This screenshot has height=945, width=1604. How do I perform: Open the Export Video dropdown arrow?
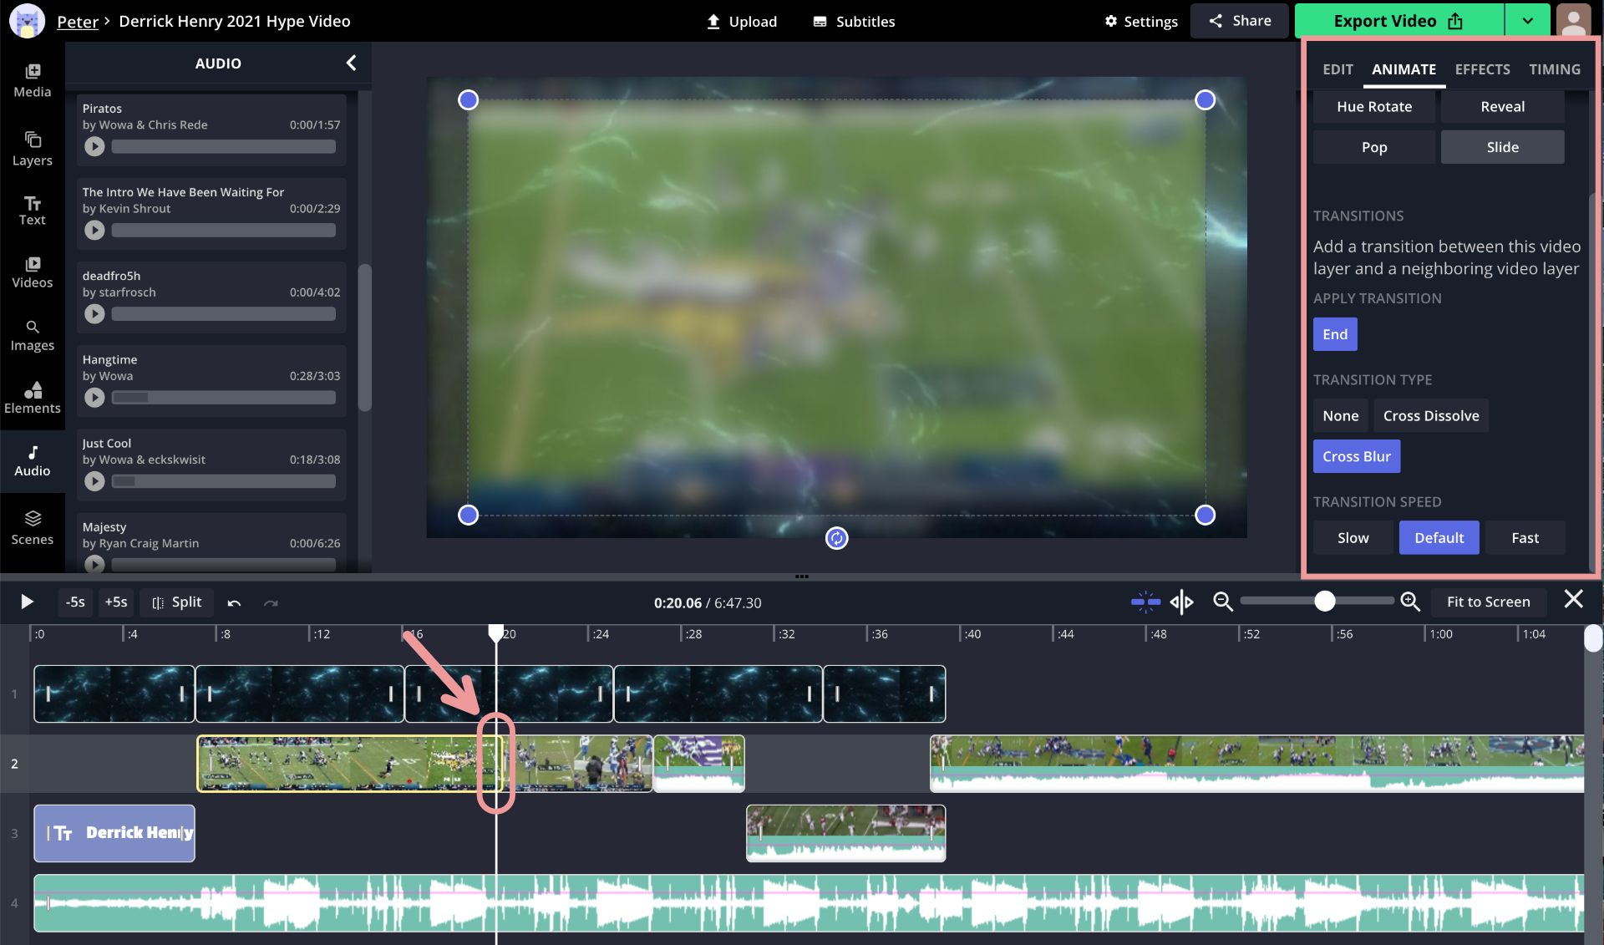click(1527, 21)
